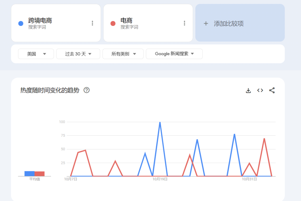Viewport: 301px width, 201px height.
Task: Open the help icon next to 热度随时间变化的趋势
Action: (x=86, y=90)
